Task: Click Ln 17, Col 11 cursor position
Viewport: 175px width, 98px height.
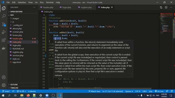Action: [x=113, y=91]
